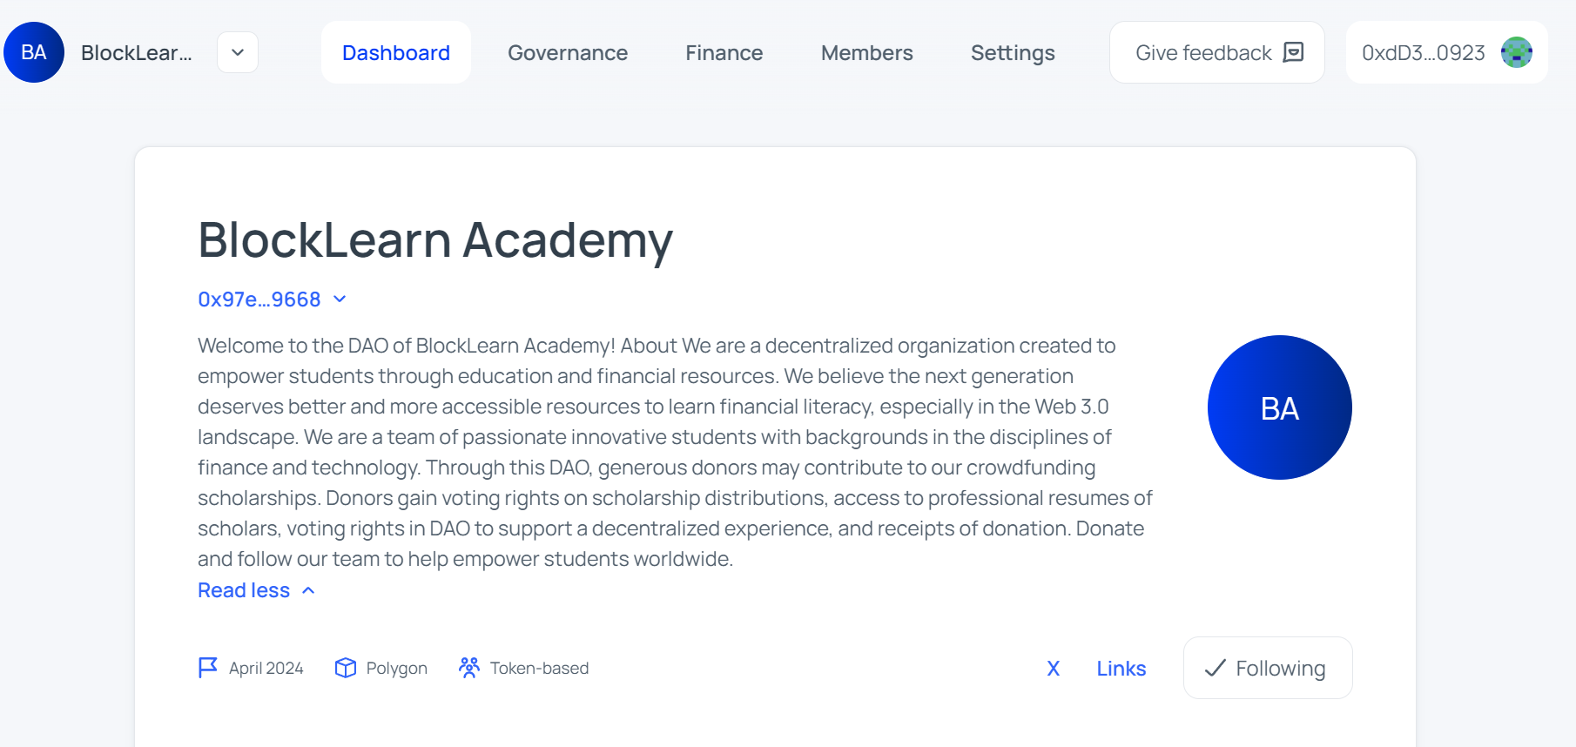This screenshot has width=1576, height=747.
Task: Click the Token-based members icon
Action: tap(469, 668)
